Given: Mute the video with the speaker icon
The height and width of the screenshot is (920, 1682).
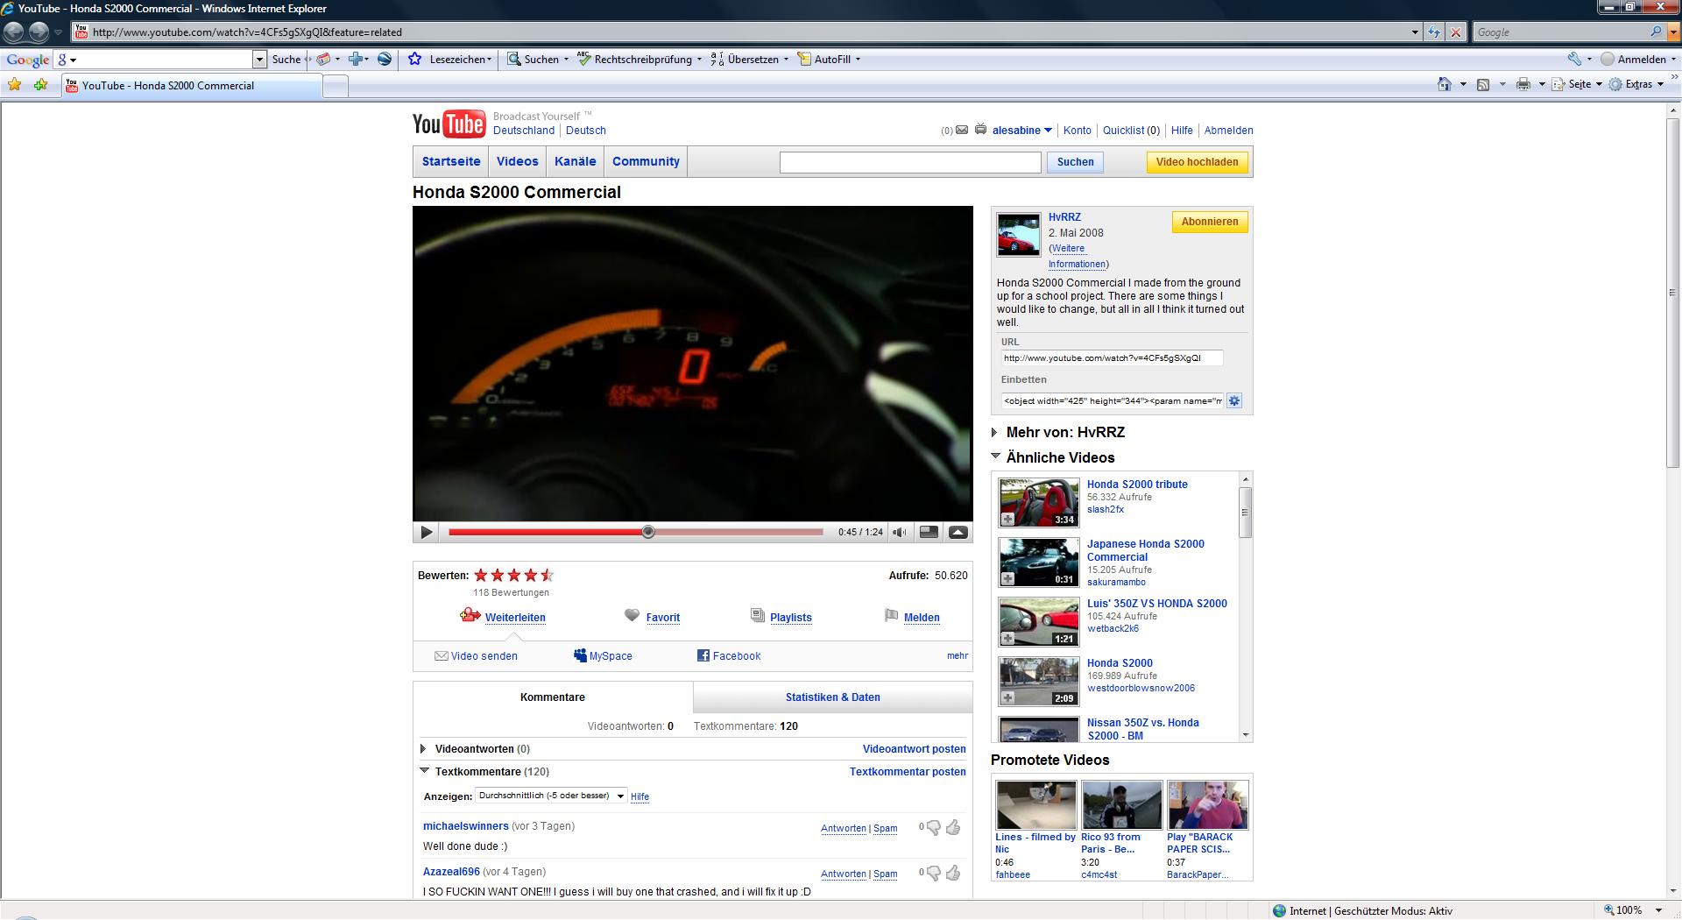Looking at the screenshot, I should pos(900,532).
